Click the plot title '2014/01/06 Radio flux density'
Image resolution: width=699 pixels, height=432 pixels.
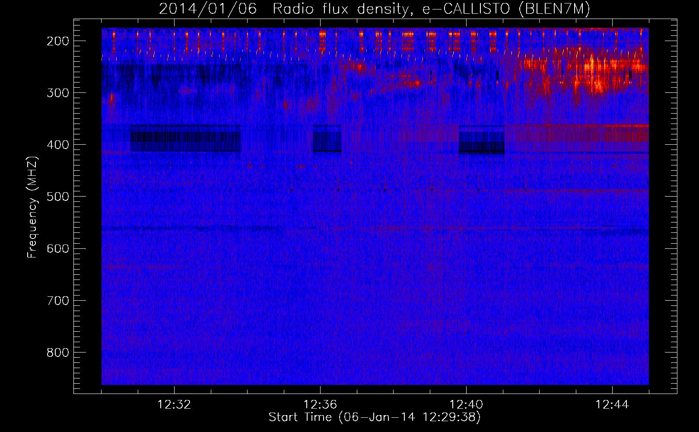click(x=375, y=9)
